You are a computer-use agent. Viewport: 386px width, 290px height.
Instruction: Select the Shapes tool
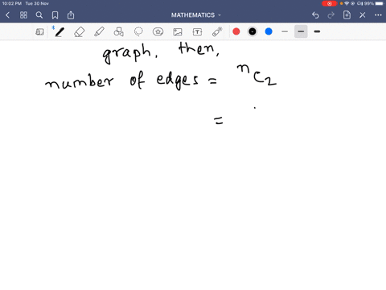tap(119, 32)
